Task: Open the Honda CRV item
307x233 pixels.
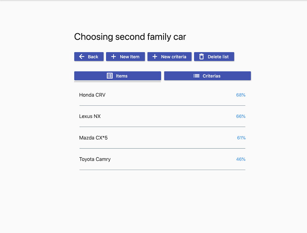Action: click(92, 95)
